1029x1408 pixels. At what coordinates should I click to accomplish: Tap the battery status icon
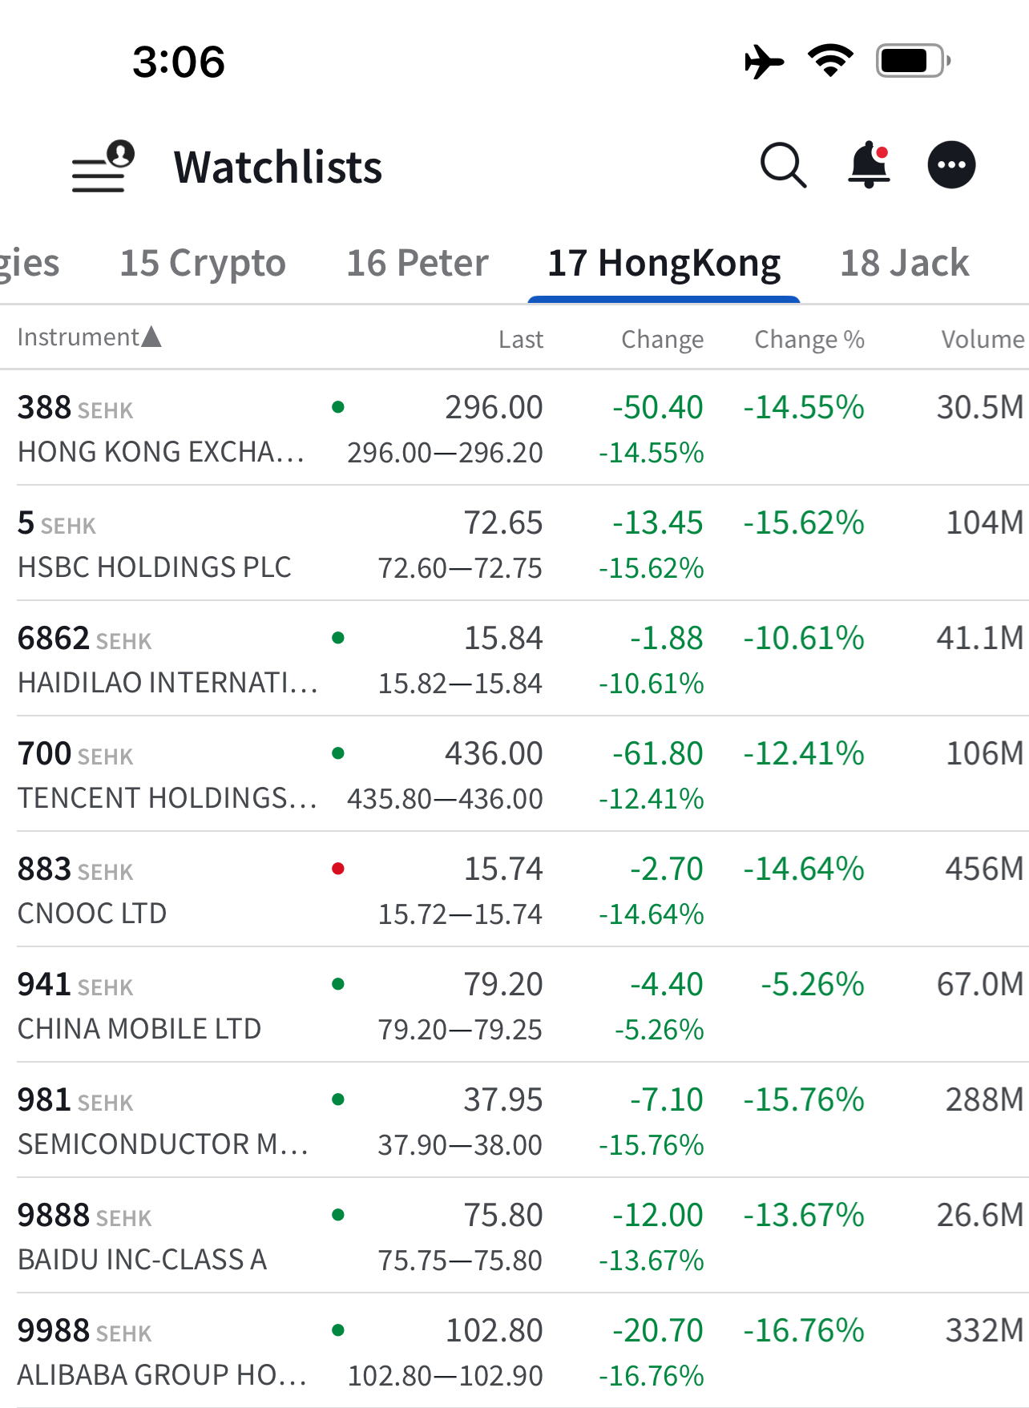[913, 61]
